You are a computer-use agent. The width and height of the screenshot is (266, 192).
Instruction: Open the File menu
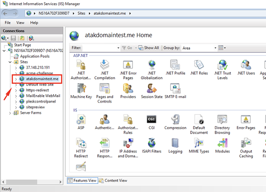pos(8,23)
